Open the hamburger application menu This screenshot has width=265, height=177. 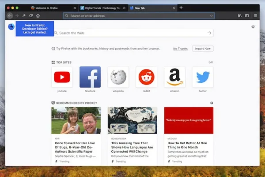(x=255, y=16)
